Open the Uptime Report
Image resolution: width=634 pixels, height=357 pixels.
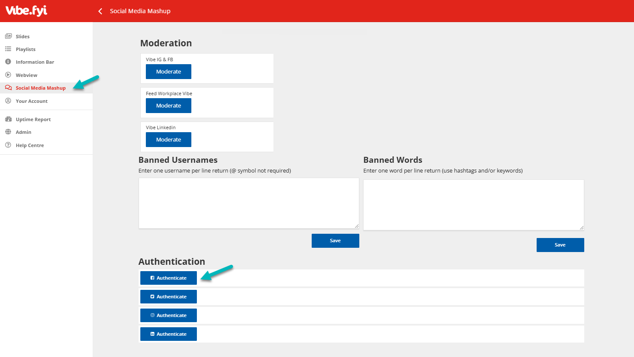click(33, 119)
